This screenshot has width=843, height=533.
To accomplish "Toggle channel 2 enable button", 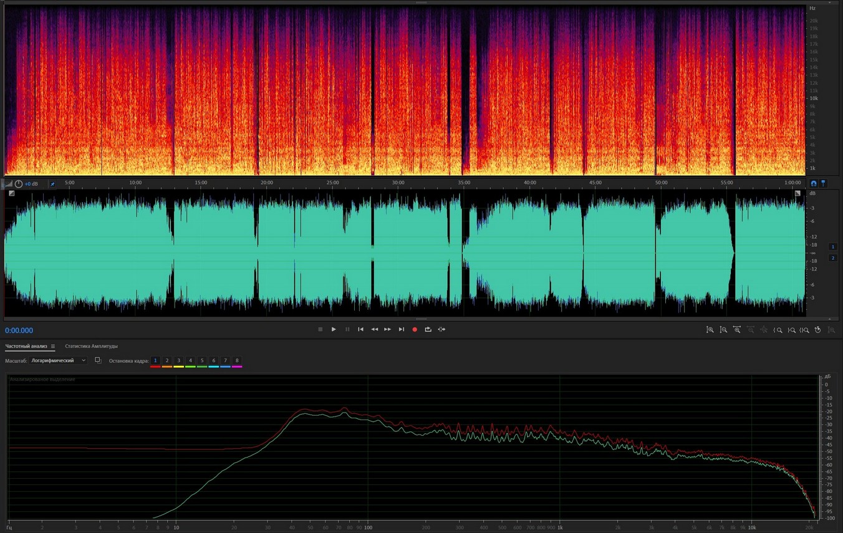I will pos(832,257).
